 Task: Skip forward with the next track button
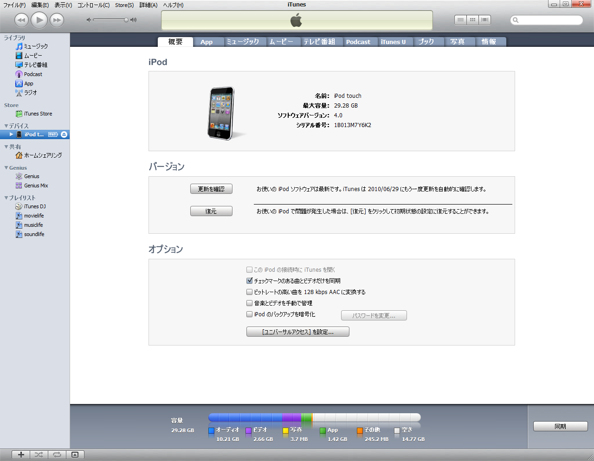coord(57,20)
